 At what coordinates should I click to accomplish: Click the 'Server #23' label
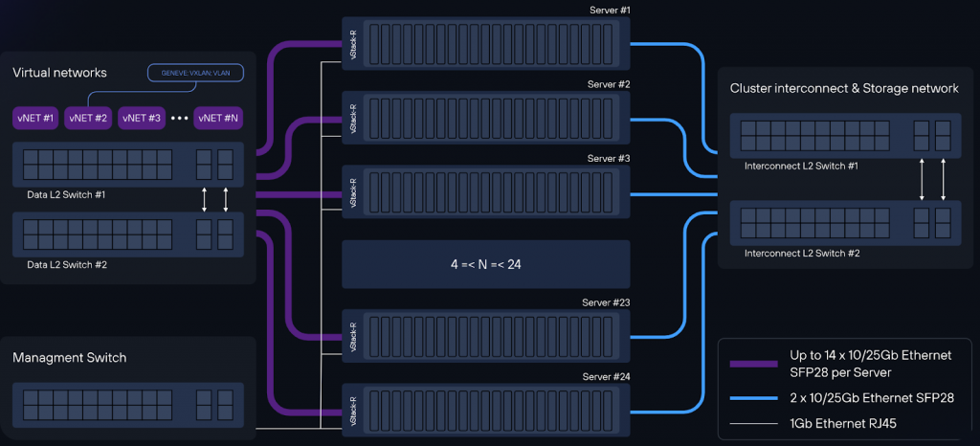[606, 303]
